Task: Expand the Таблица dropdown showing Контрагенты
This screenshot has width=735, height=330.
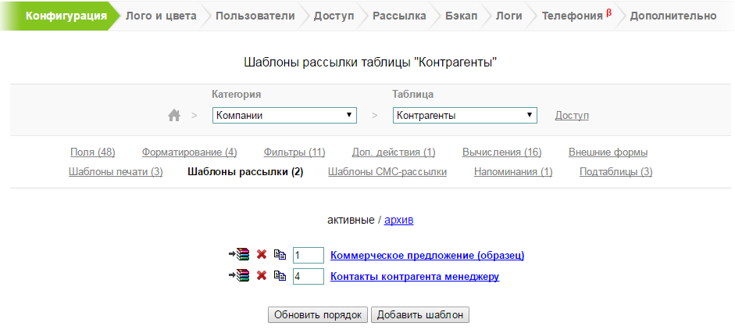Action: tap(465, 116)
